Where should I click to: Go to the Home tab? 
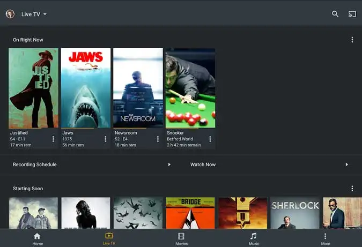[x=38, y=239]
